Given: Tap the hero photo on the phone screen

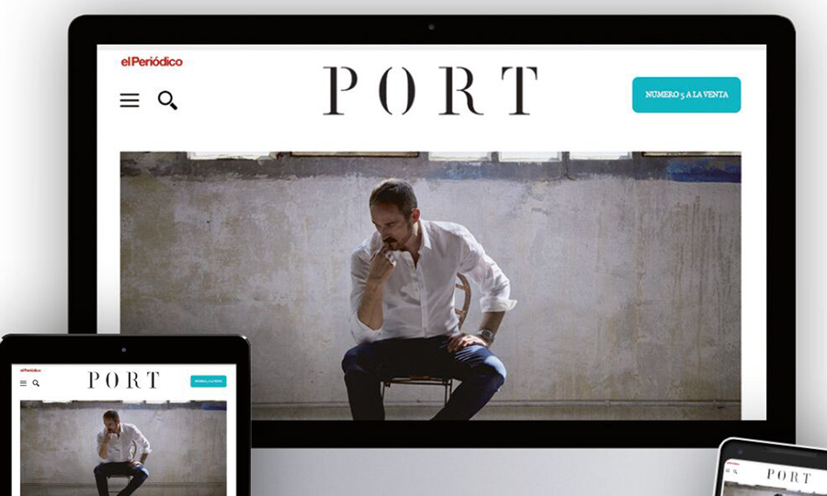Looking at the screenshot, I should pyautogui.click(x=776, y=490).
